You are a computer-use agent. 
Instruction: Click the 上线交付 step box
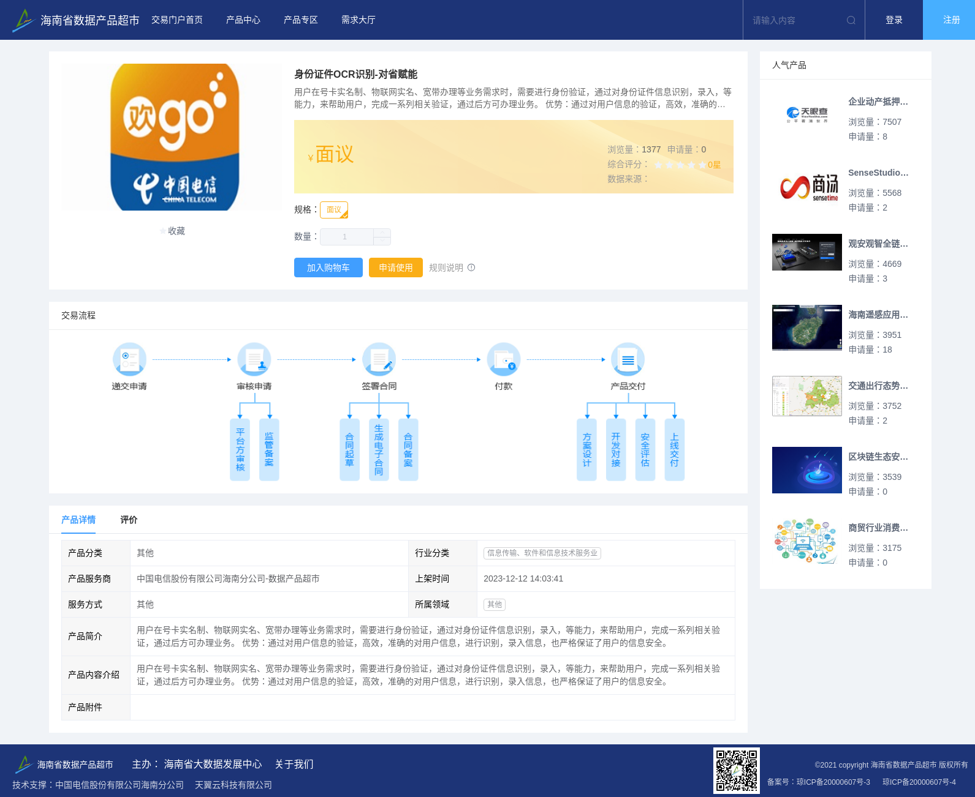pos(675,449)
